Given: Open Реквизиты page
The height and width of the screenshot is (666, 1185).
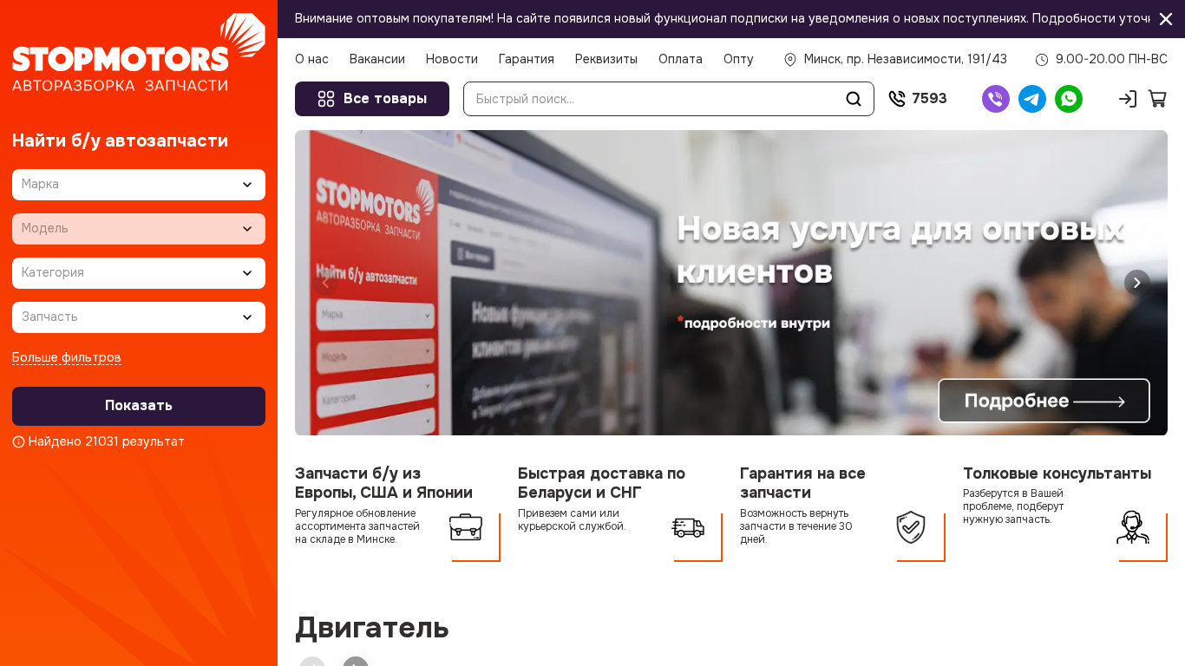Looking at the screenshot, I should pyautogui.click(x=606, y=60).
